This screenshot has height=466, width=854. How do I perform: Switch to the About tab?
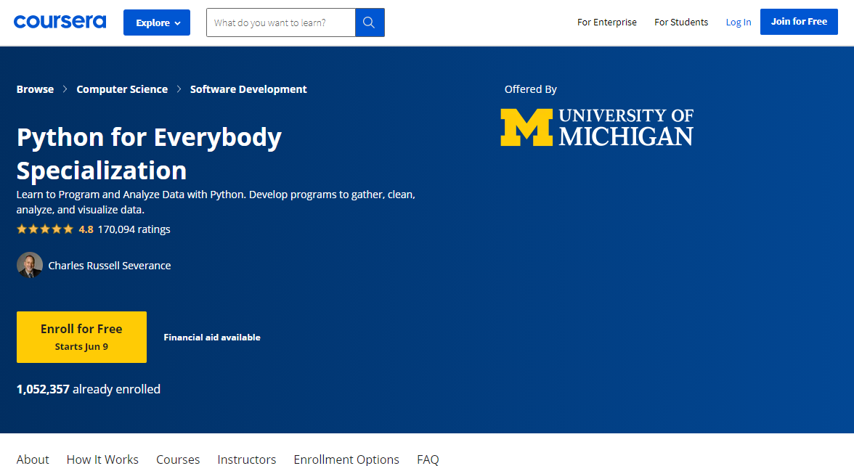(33, 459)
